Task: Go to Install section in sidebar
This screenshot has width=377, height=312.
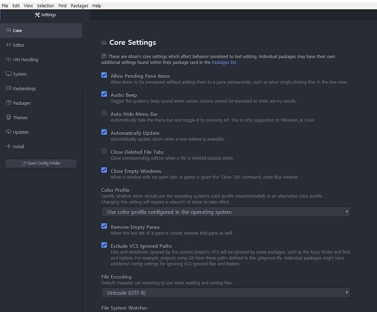Action: 41,147
